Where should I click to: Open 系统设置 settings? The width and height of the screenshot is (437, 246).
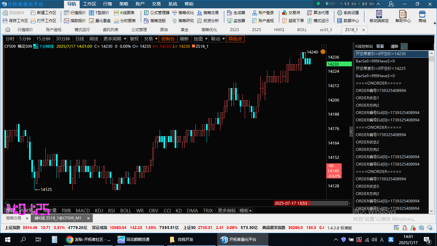(348, 13)
